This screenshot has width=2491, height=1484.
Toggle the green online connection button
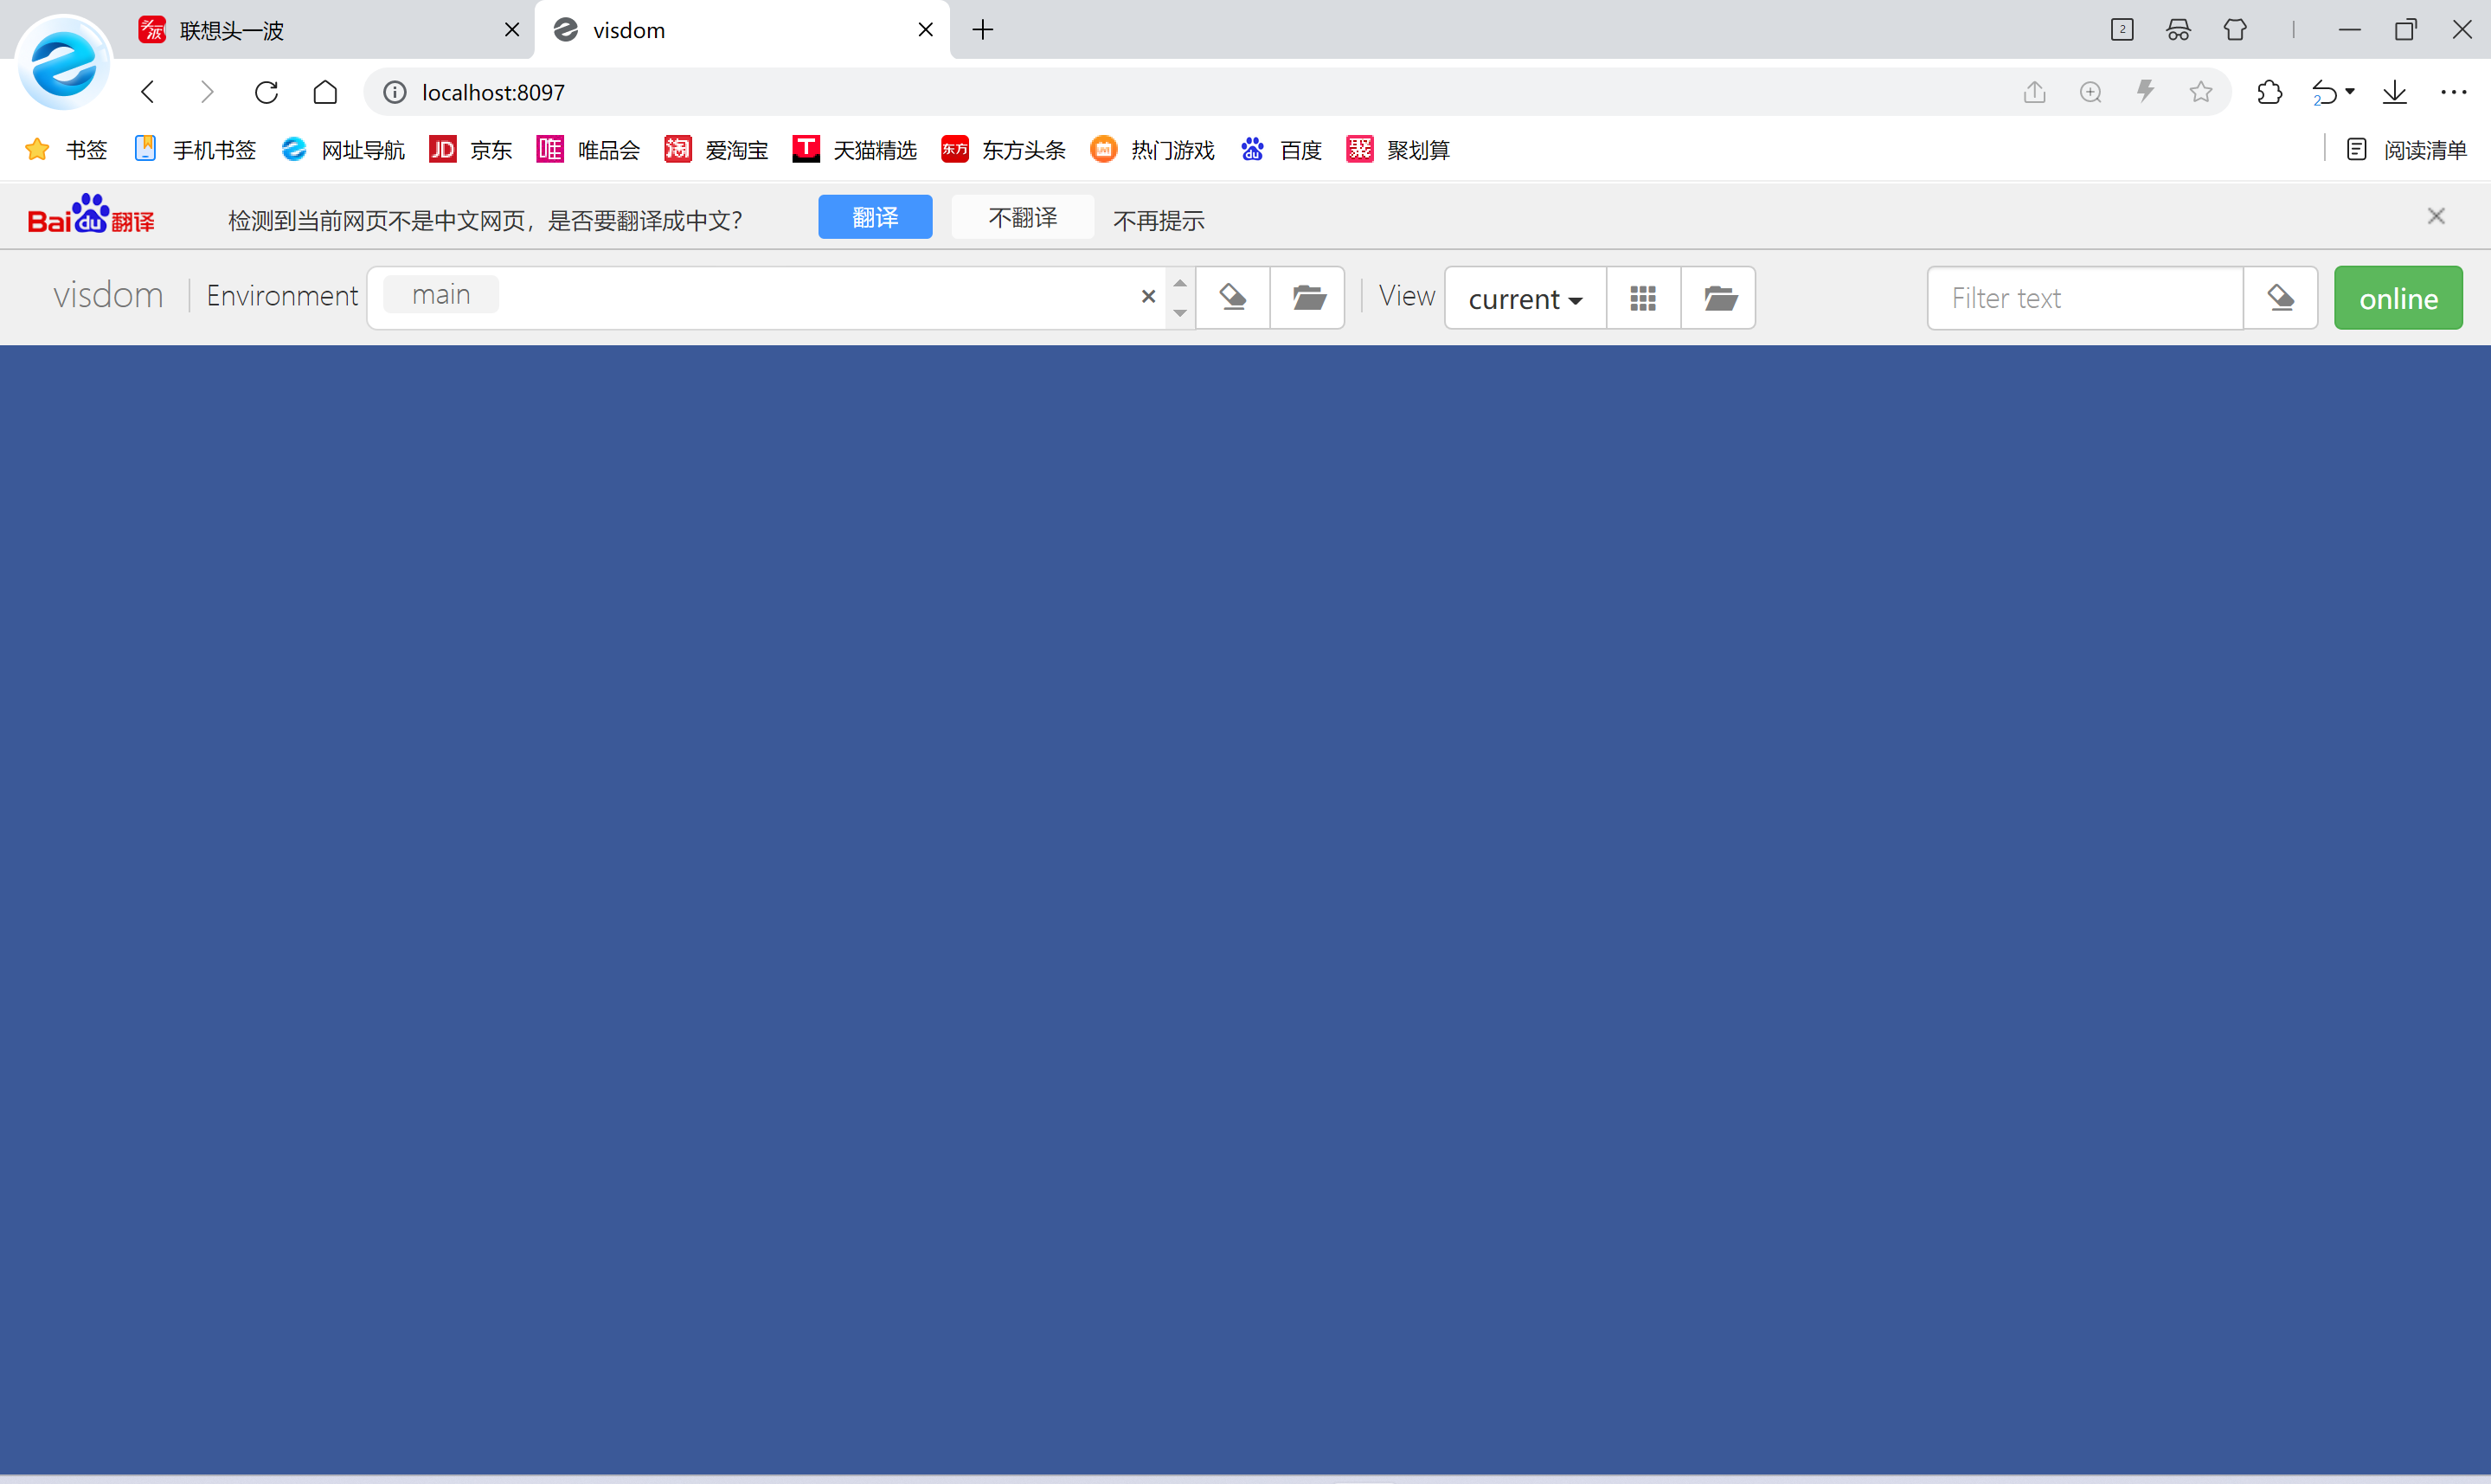(x=2397, y=297)
